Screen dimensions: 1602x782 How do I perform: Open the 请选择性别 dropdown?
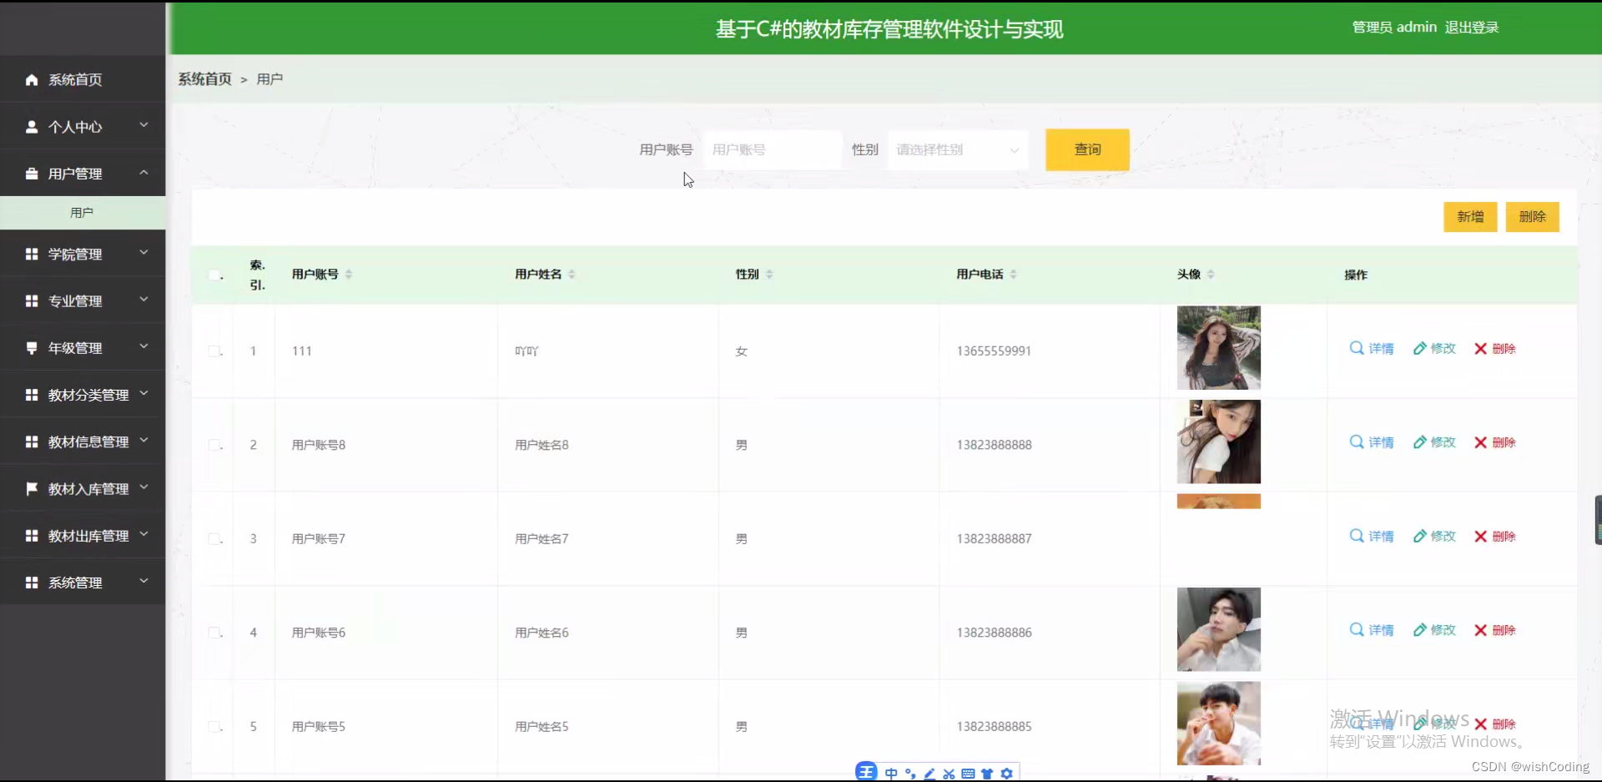pos(956,150)
